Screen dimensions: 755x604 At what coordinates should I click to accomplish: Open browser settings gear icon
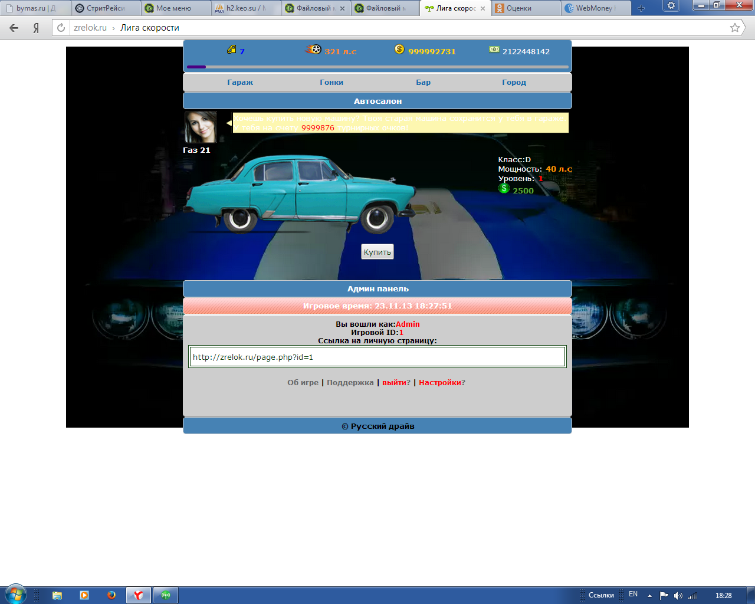coord(671,6)
